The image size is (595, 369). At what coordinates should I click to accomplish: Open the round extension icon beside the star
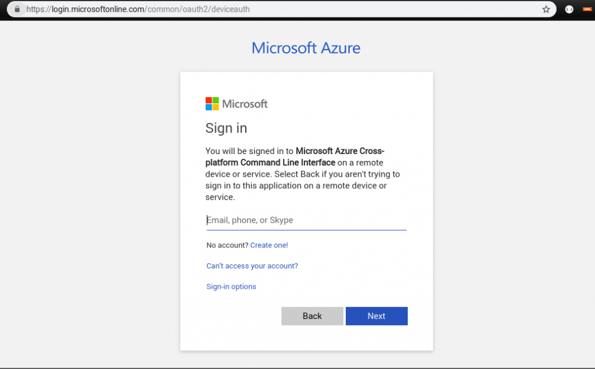click(569, 9)
